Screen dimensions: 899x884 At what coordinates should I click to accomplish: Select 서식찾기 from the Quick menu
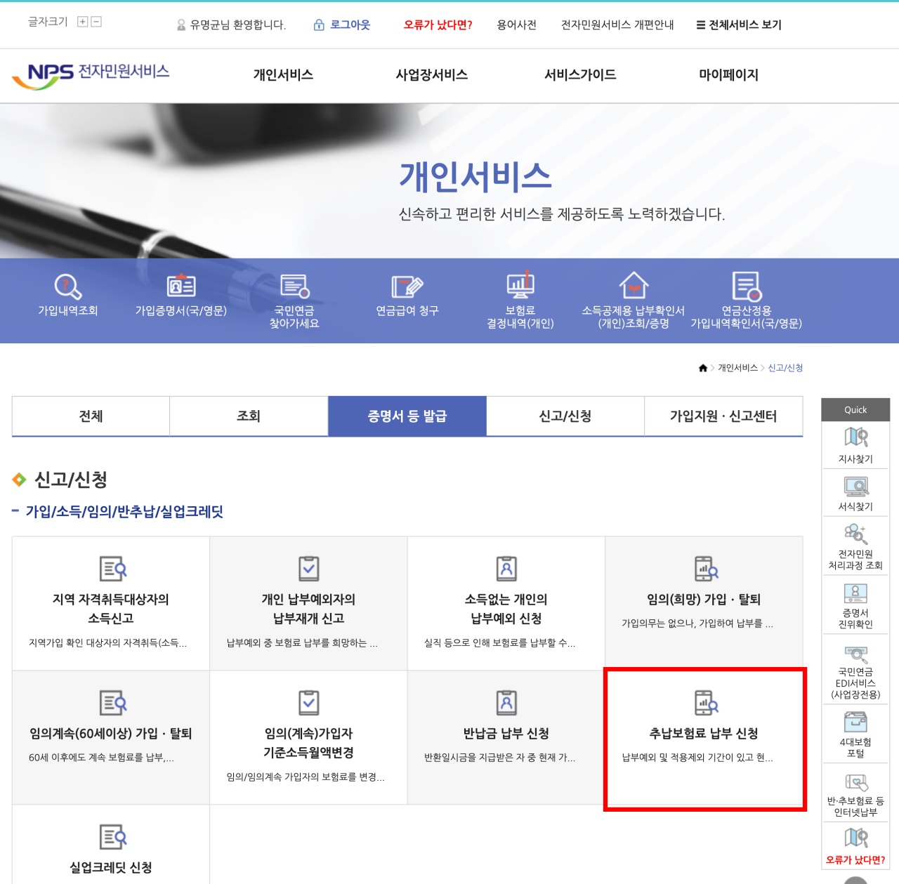pos(855,491)
